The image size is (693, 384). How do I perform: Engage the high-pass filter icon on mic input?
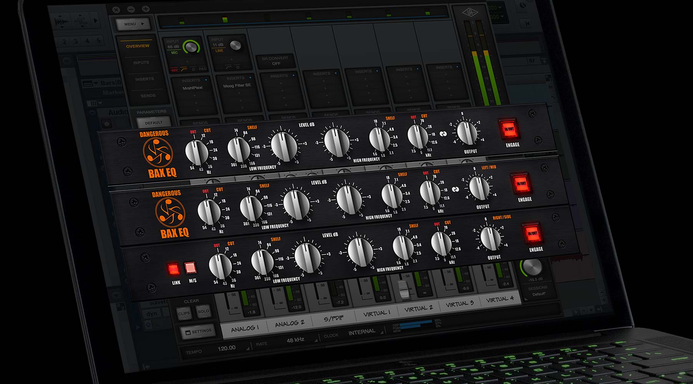click(184, 69)
